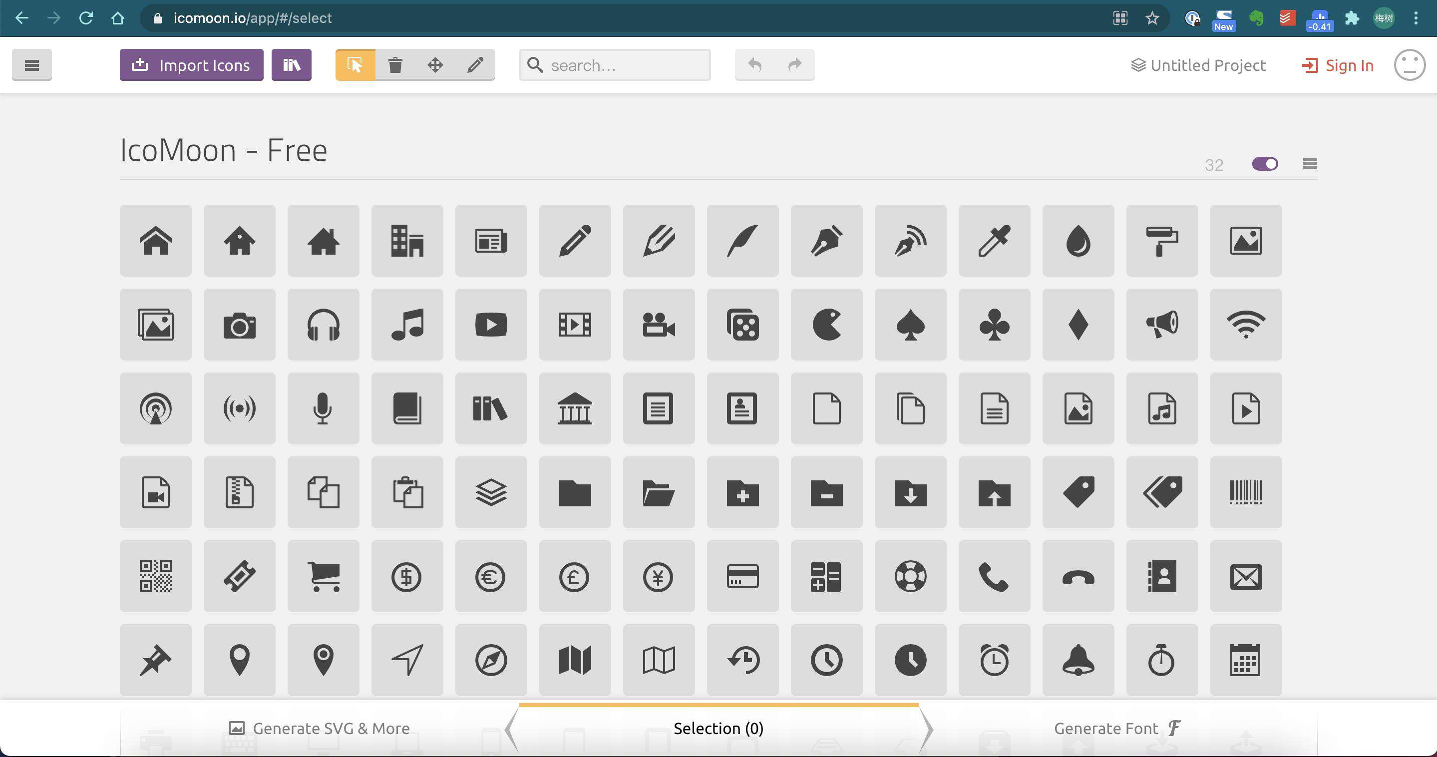Select the bank building icon
This screenshot has height=757, width=1437.
coord(575,408)
